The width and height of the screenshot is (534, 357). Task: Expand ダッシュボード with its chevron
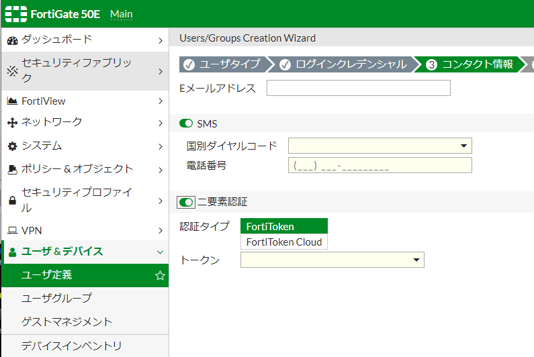coord(161,41)
